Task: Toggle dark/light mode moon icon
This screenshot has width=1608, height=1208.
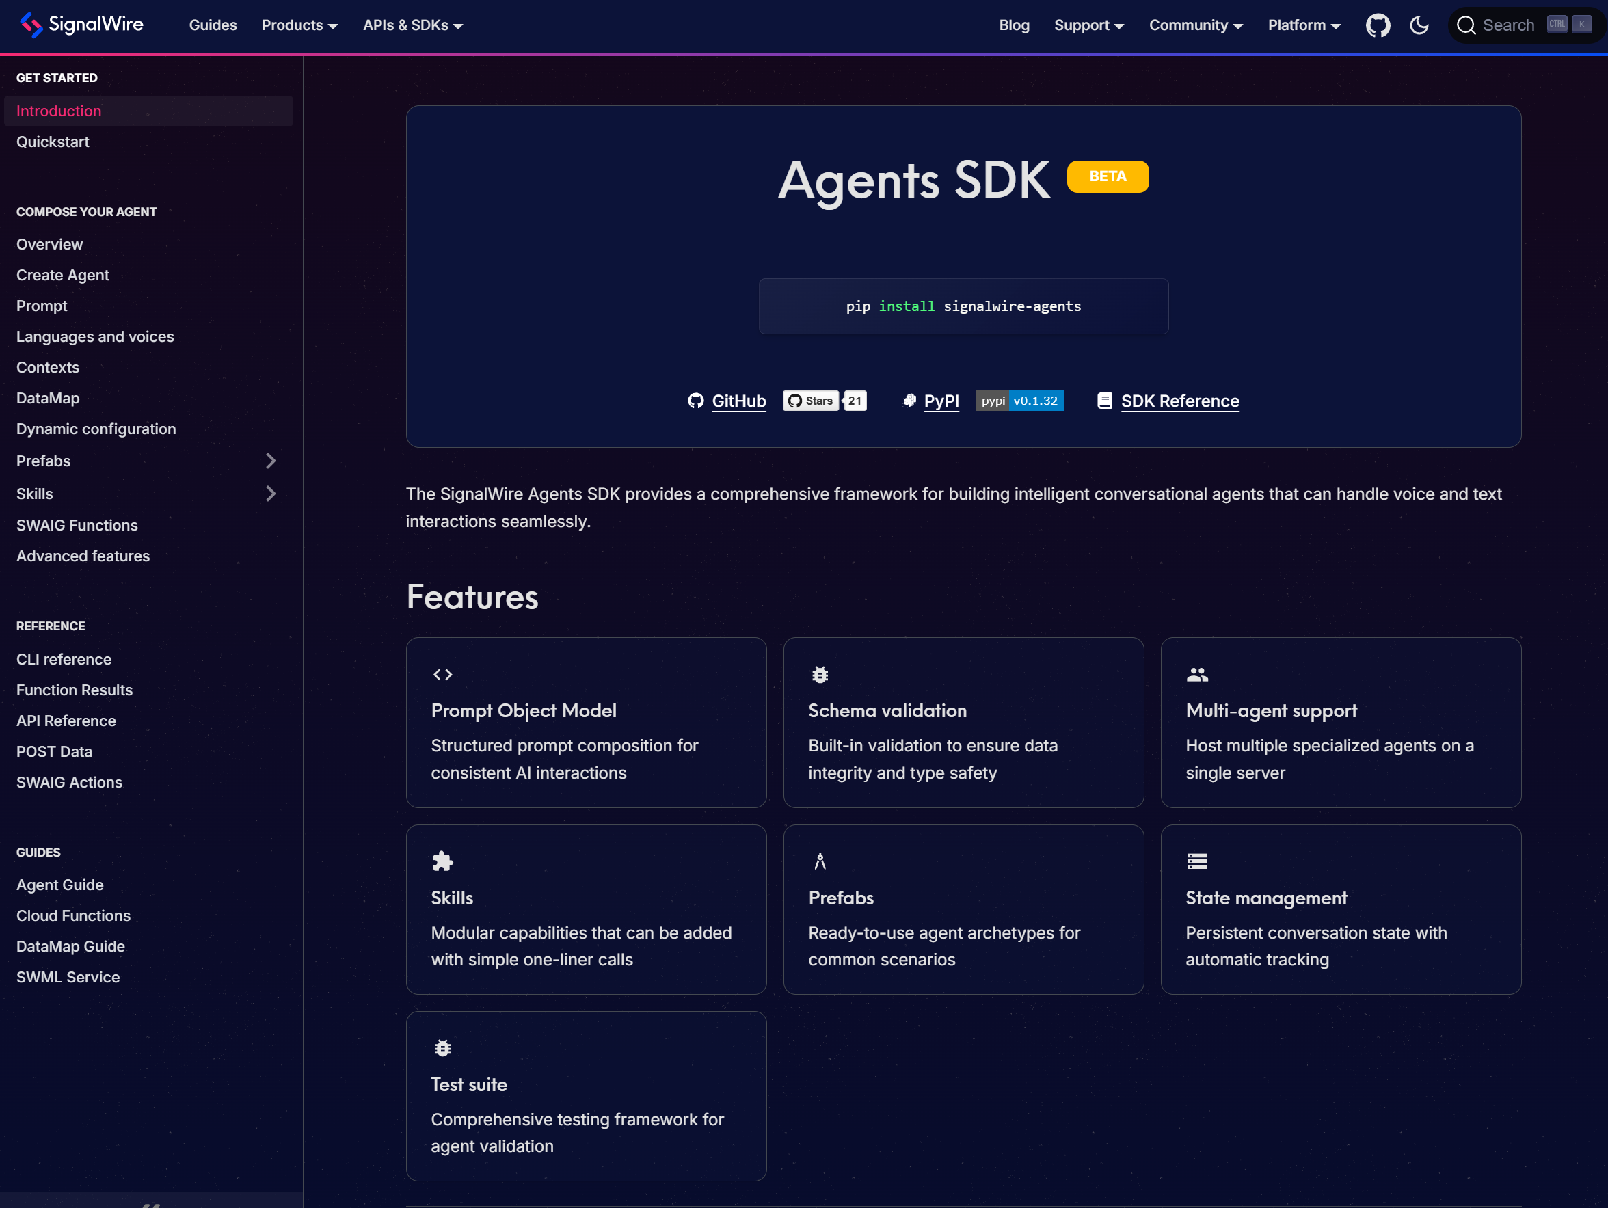Action: [1419, 25]
